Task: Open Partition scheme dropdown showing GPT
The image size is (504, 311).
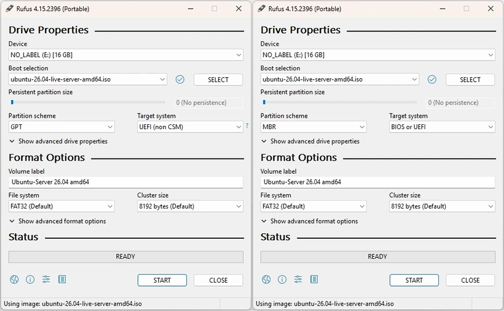Action: point(61,127)
